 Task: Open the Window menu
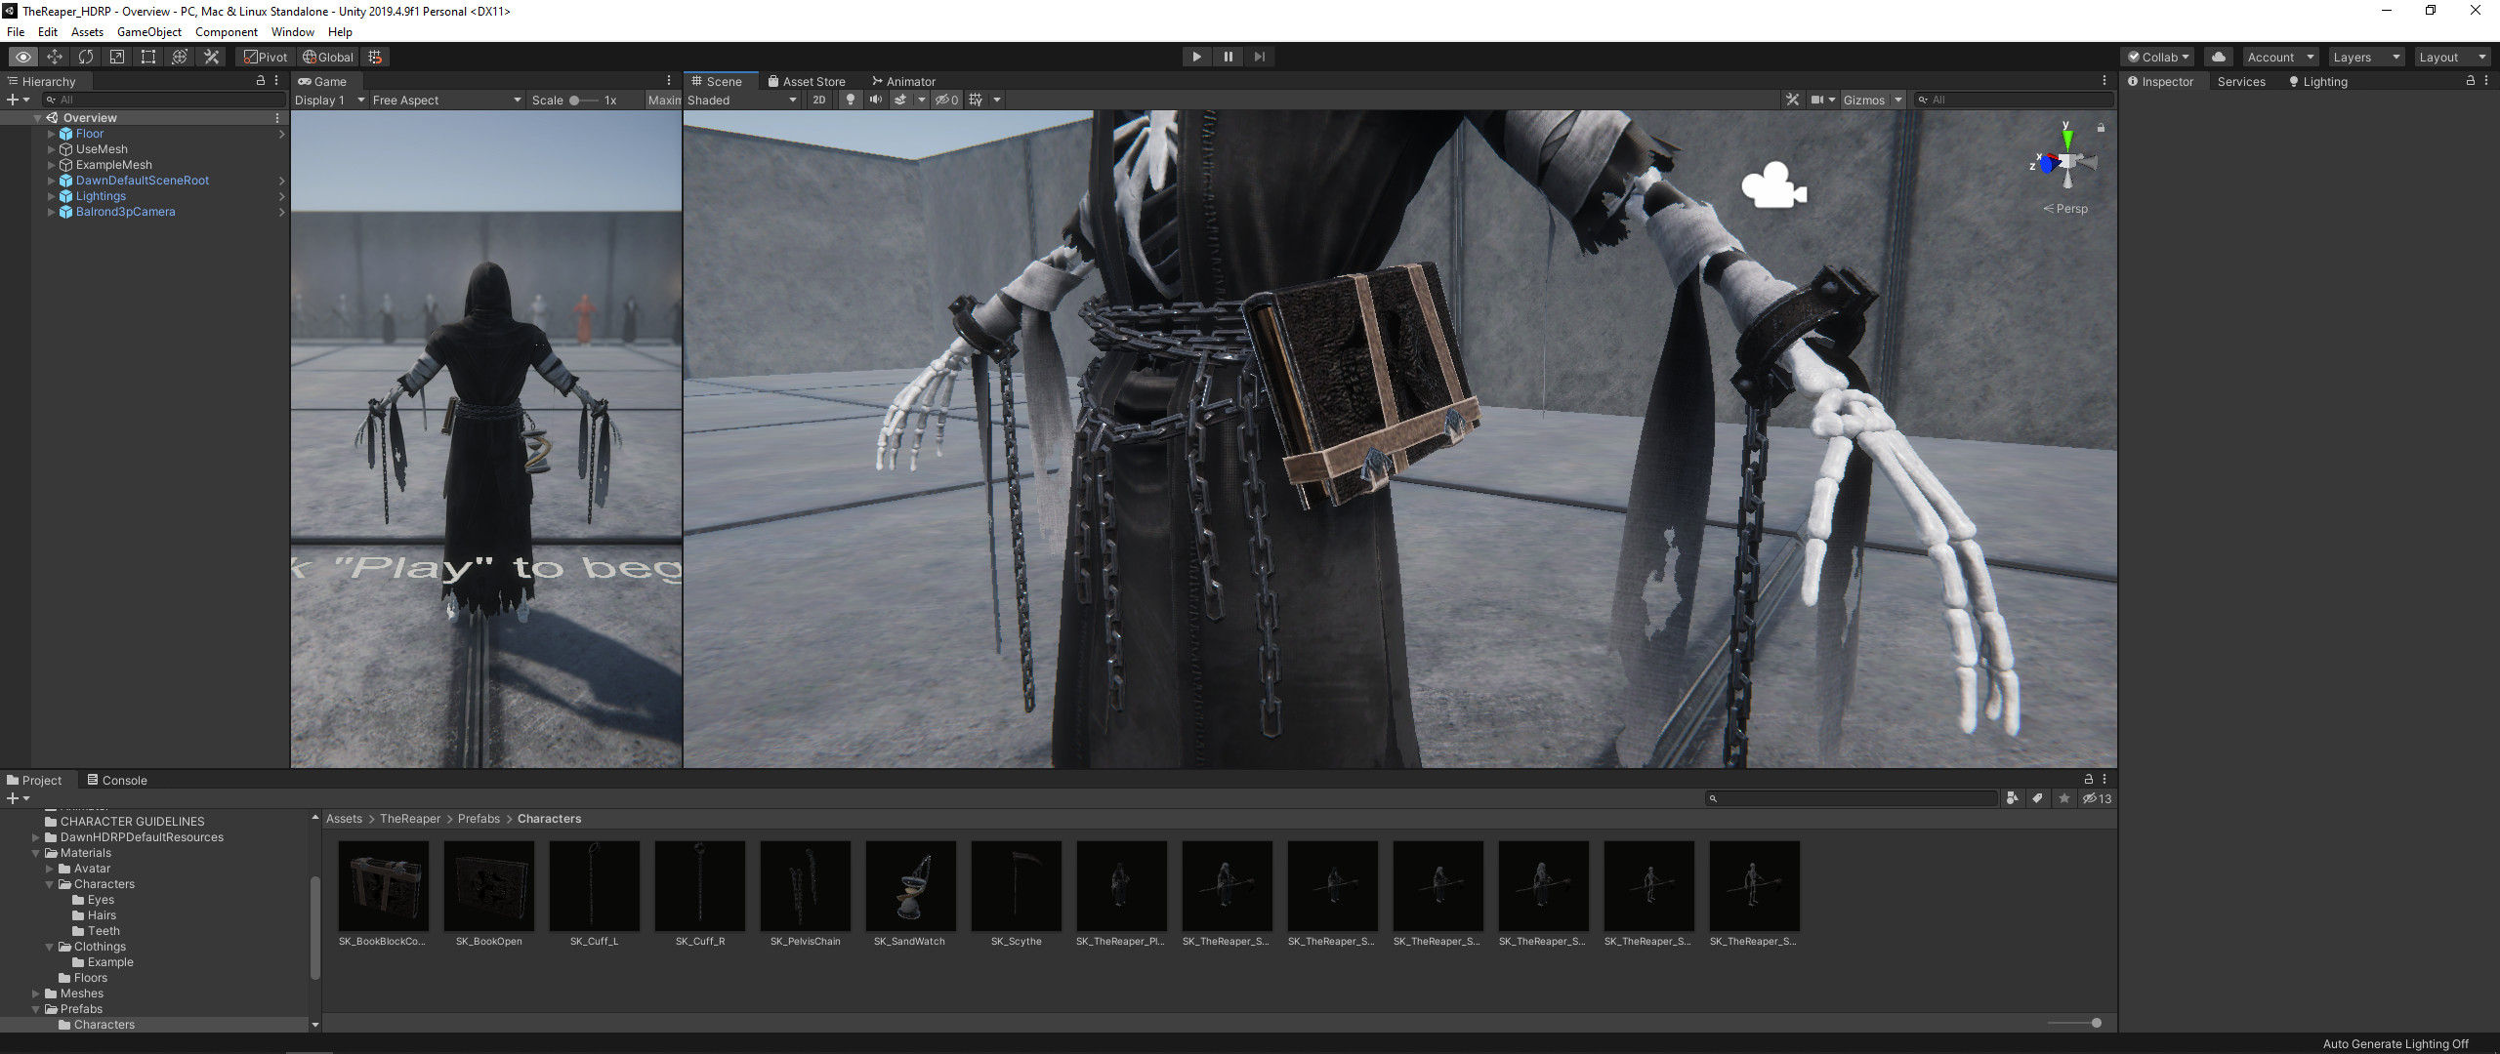coord(292,32)
